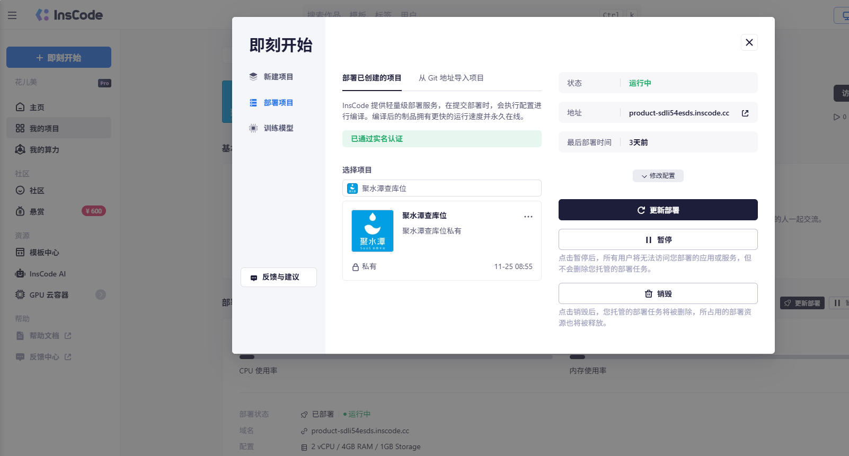849x456 pixels.
Task: Click the 更新部署 button in dialog
Action: [658, 210]
